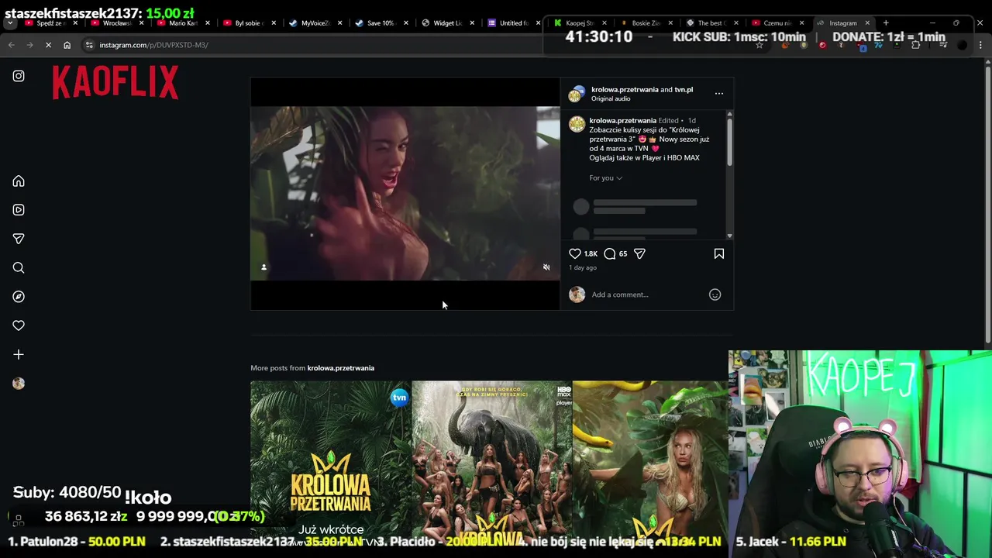
Task: Open browser three-dot menu
Action: [x=980, y=45]
